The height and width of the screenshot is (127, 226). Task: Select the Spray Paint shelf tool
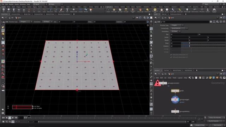pyautogui.click(x=61, y=10)
